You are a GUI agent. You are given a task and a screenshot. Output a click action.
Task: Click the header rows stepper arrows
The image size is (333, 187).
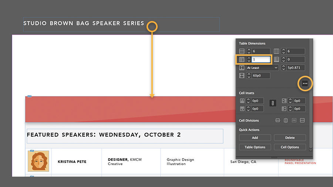(x=249, y=59)
